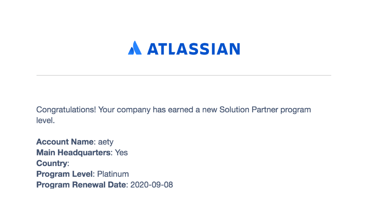Image resolution: width=380 pixels, height=214 pixels.
Task: Click the "Program Renewal Date" label
Action: click(81, 185)
